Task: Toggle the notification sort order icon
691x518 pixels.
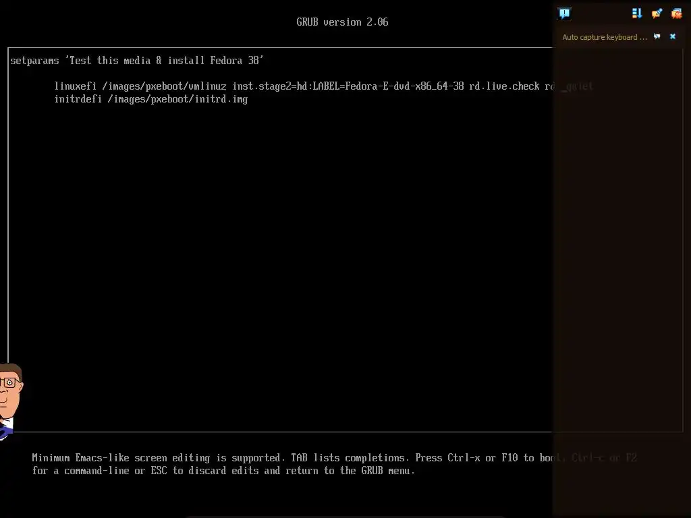Action: pos(637,13)
